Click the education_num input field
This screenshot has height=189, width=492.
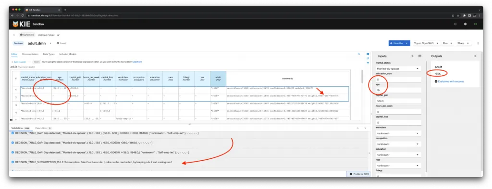click(398, 80)
